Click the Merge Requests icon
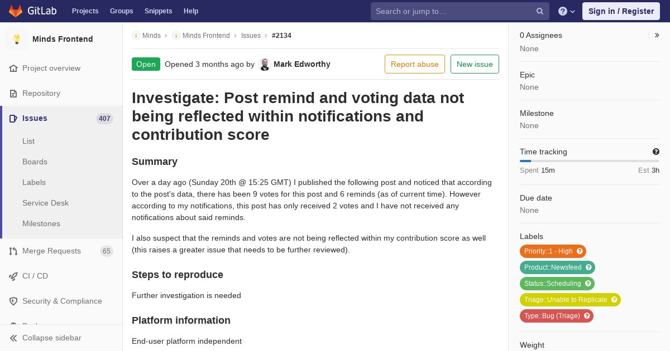 point(13,251)
